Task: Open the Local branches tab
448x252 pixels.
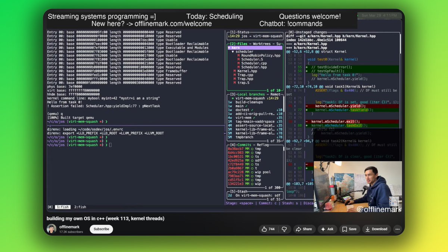Action: click(x=251, y=94)
